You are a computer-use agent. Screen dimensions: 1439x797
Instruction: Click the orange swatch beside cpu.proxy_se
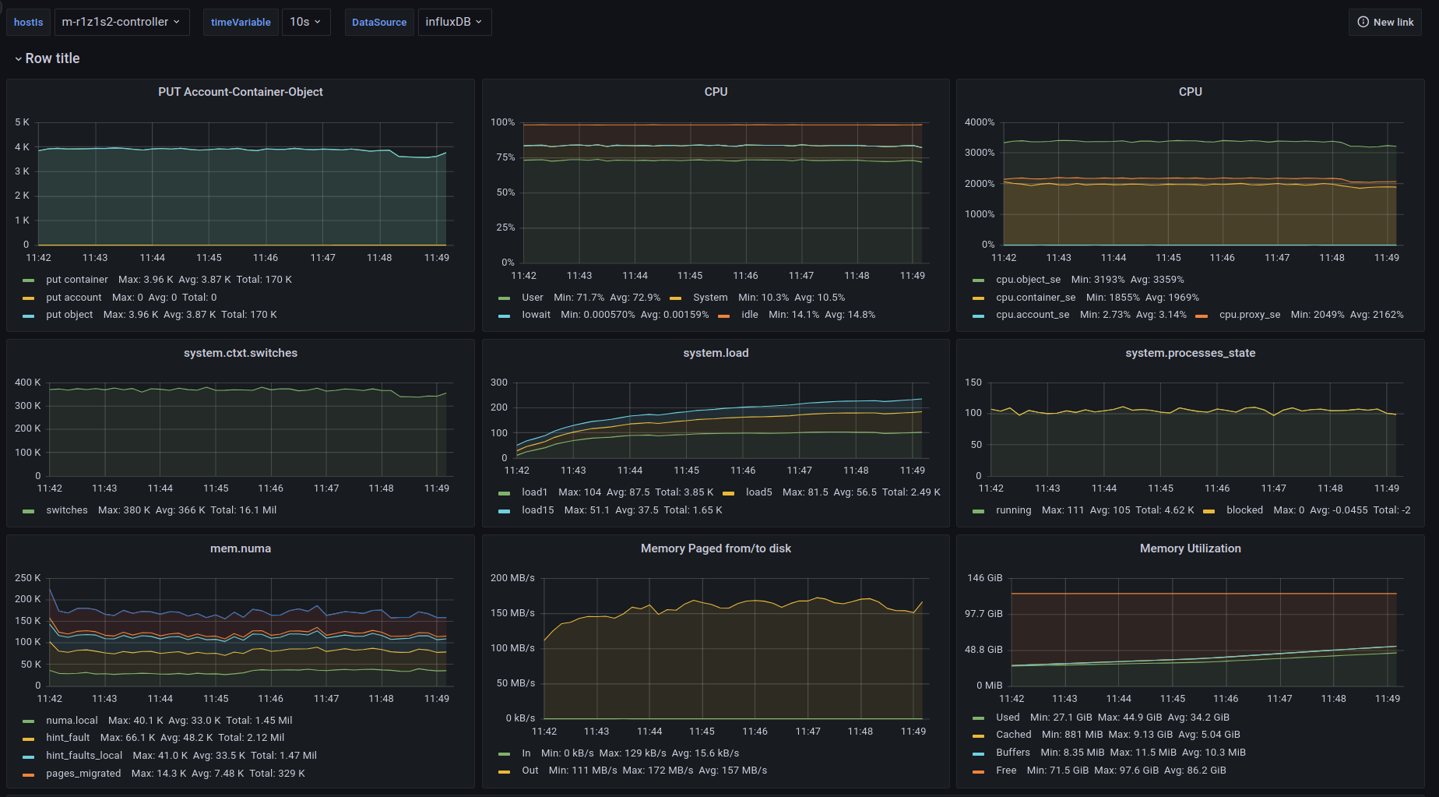pyautogui.click(x=1202, y=316)
